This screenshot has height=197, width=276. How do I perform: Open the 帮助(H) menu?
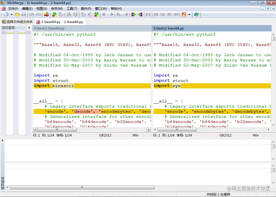click(116, 9)
